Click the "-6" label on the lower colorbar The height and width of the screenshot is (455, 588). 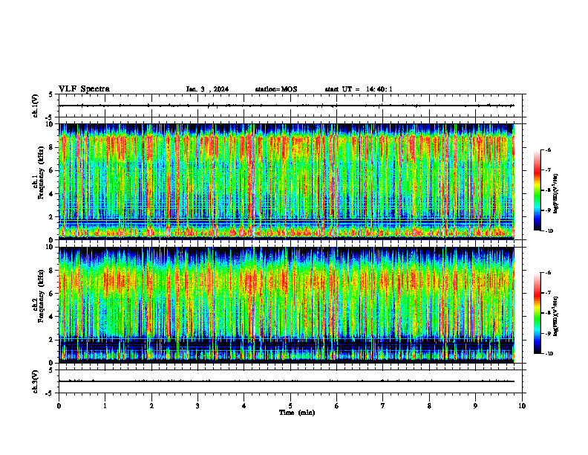pyautogui.click(x=548, y=273)
